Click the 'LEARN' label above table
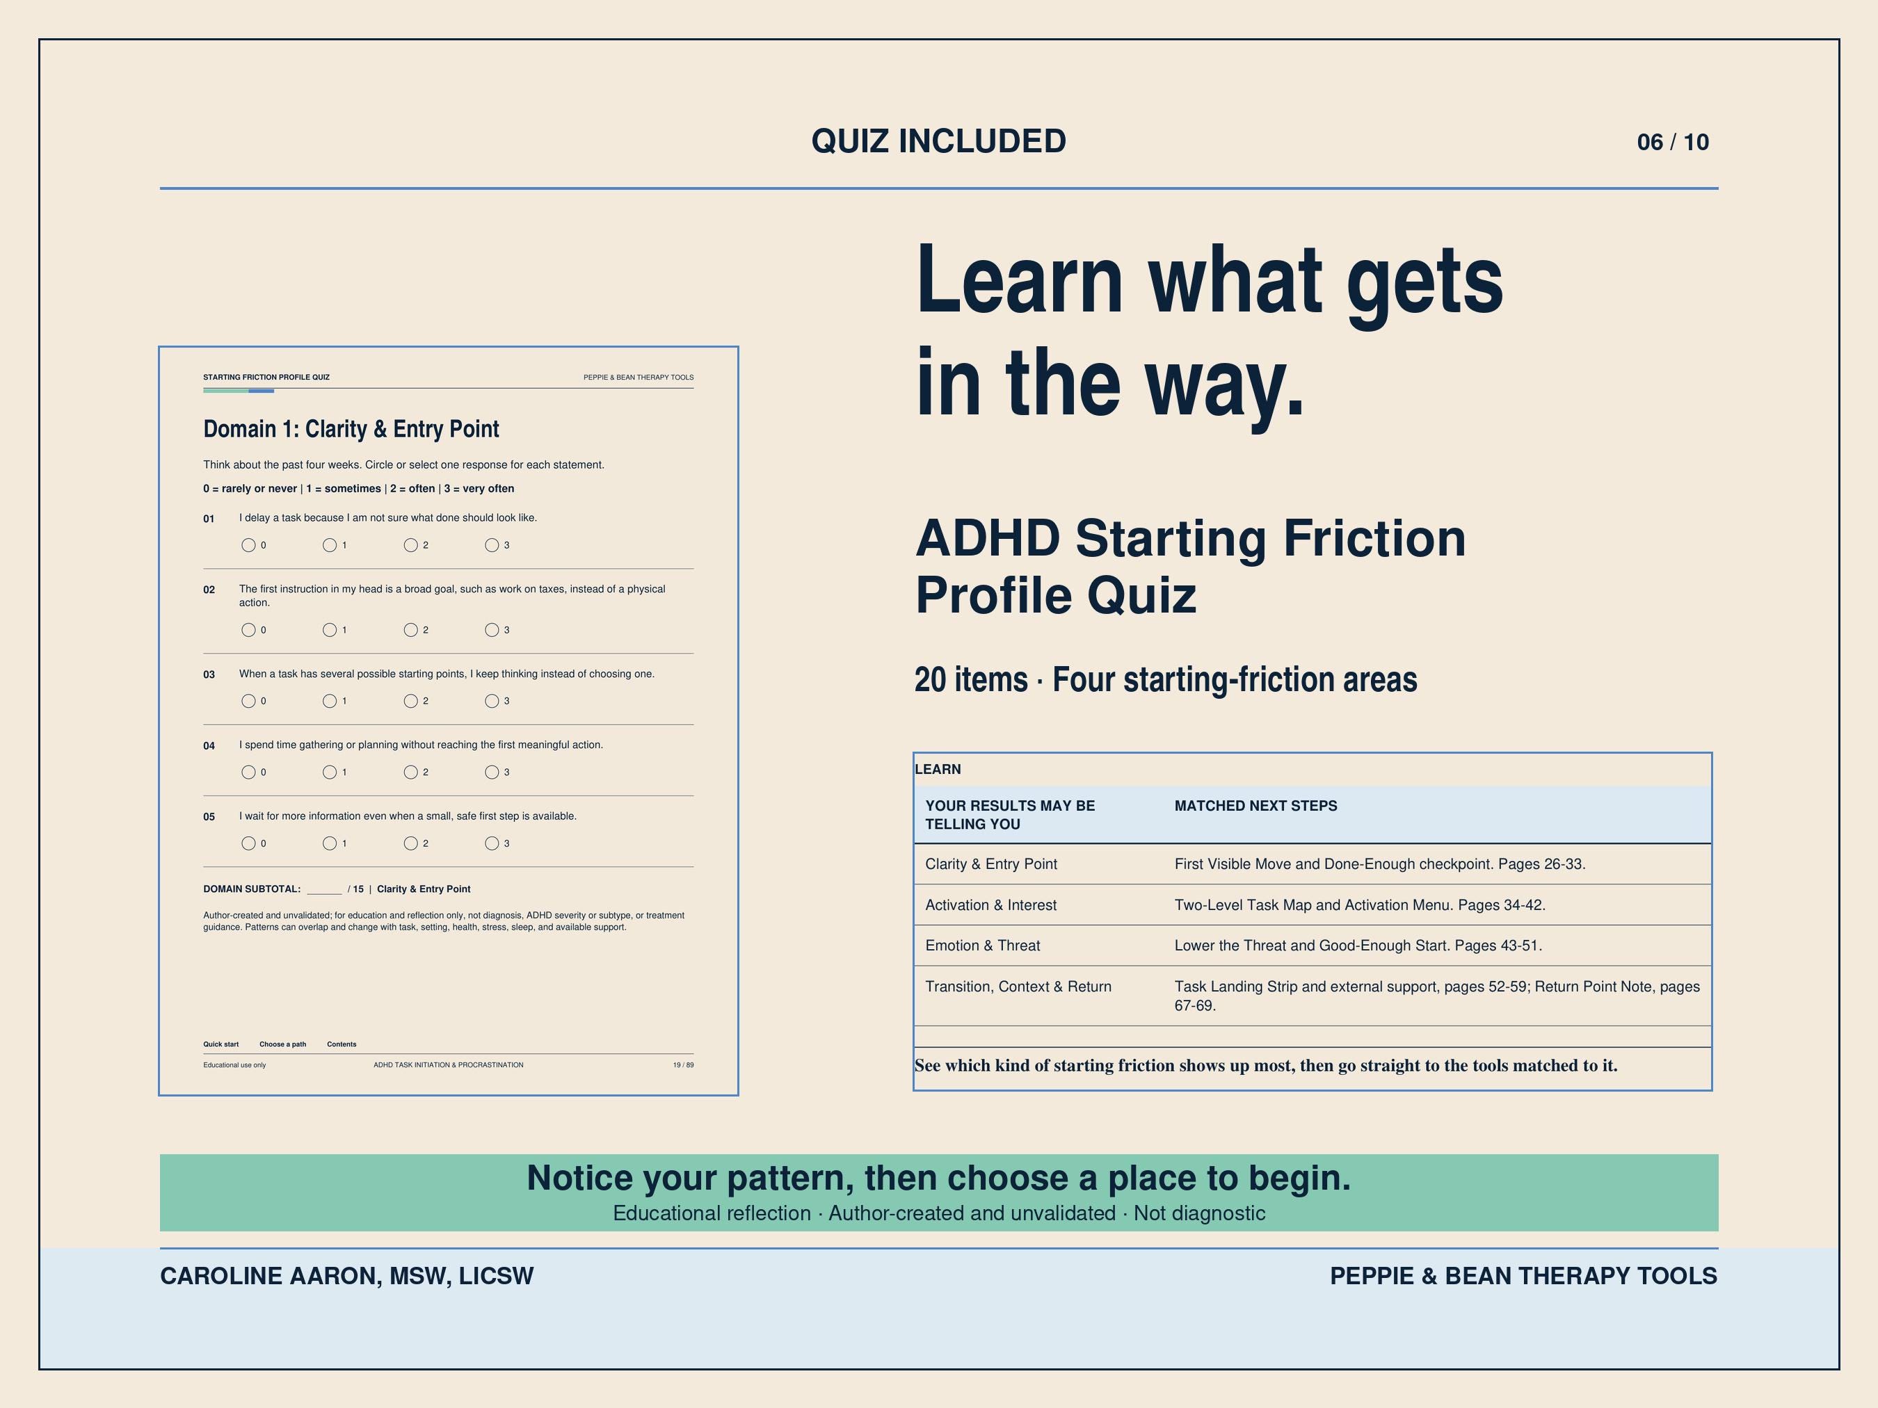 pos(938,769)
